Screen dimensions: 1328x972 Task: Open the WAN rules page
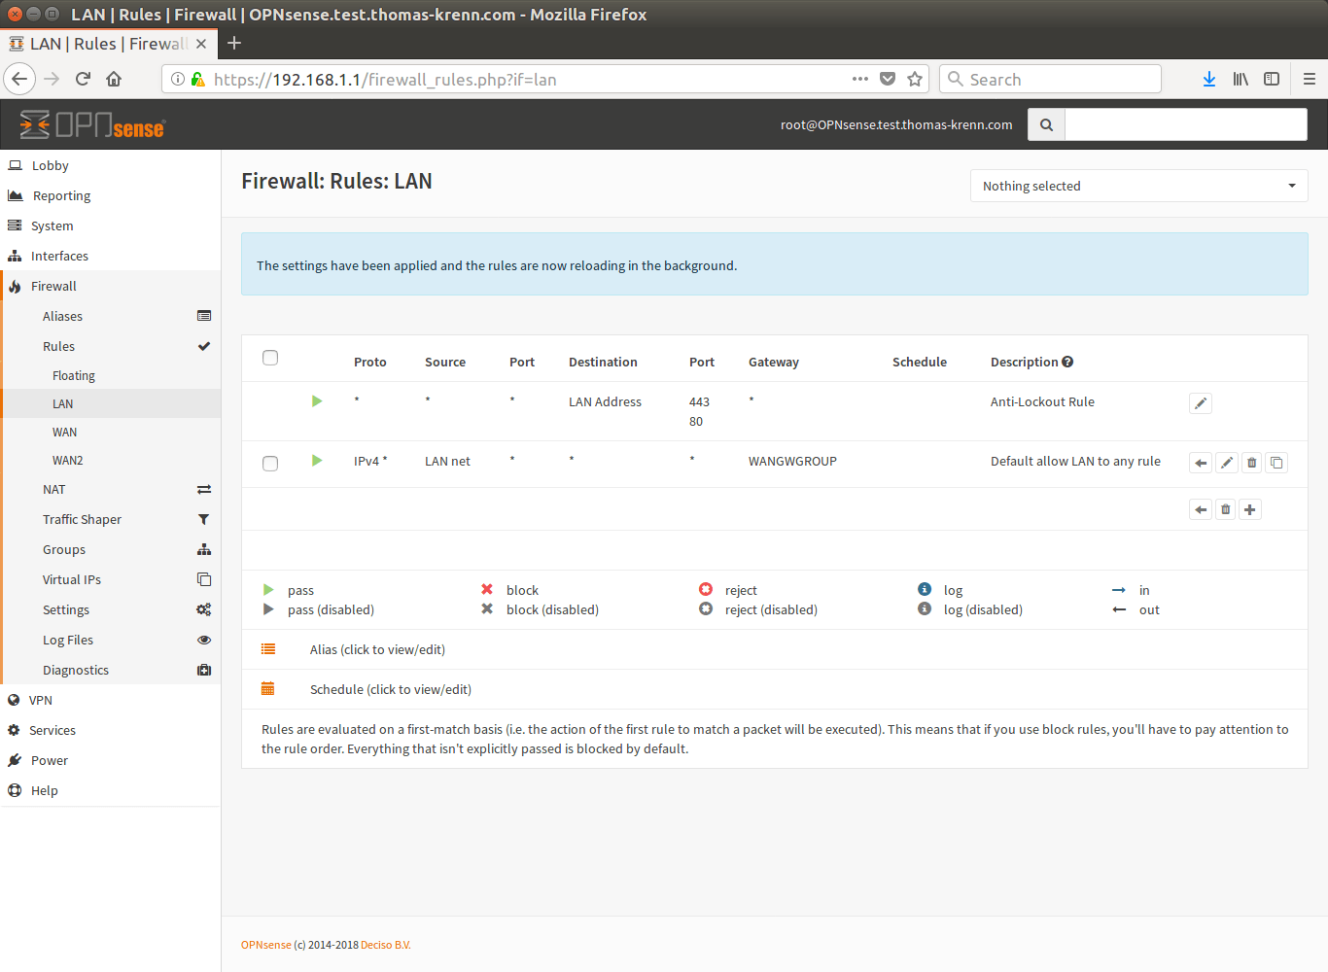(64, 432)
